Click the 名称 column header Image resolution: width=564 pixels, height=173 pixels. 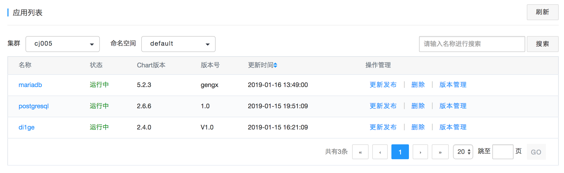(x=25, y=65)
